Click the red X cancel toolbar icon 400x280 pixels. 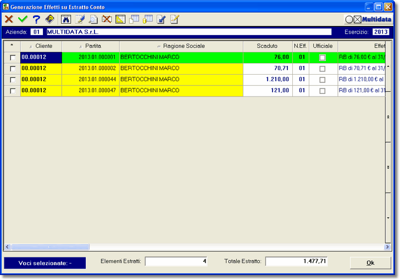coord(9,19)
